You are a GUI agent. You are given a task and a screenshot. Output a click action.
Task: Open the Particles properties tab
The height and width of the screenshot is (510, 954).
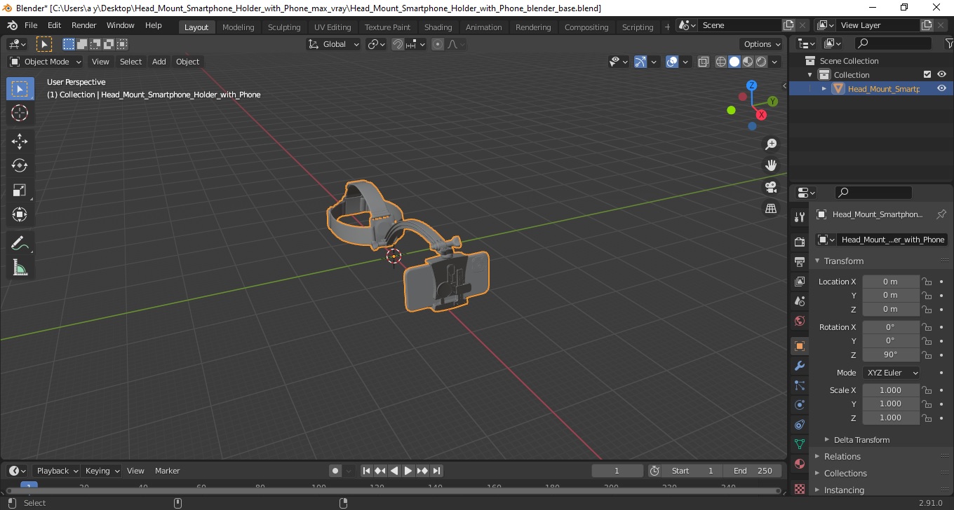tap(799, 385)
